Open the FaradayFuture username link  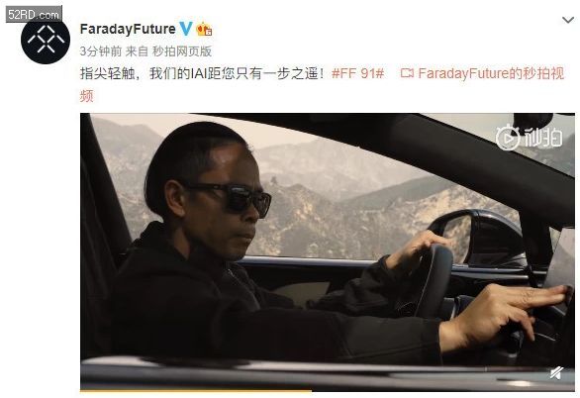[128, 29]
